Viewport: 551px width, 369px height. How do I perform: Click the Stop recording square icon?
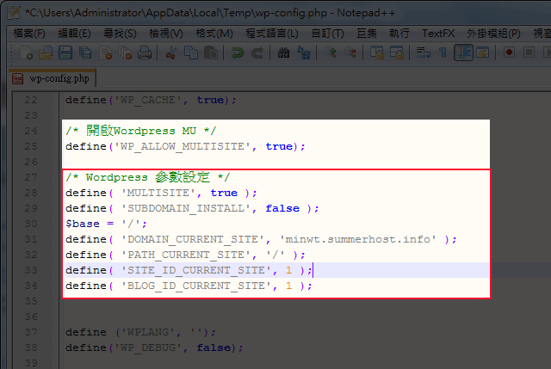tap(529, 52)
